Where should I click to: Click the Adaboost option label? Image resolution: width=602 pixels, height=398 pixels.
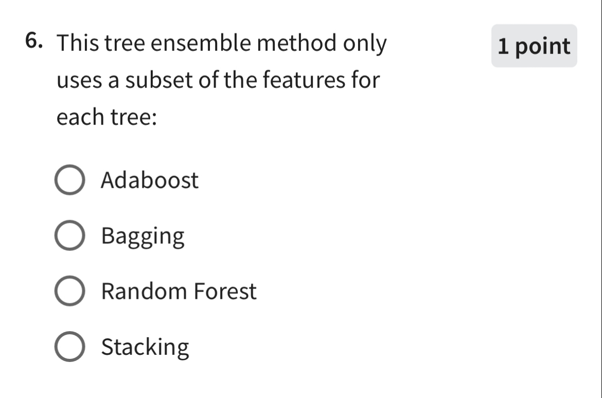[x=149, y=180]
